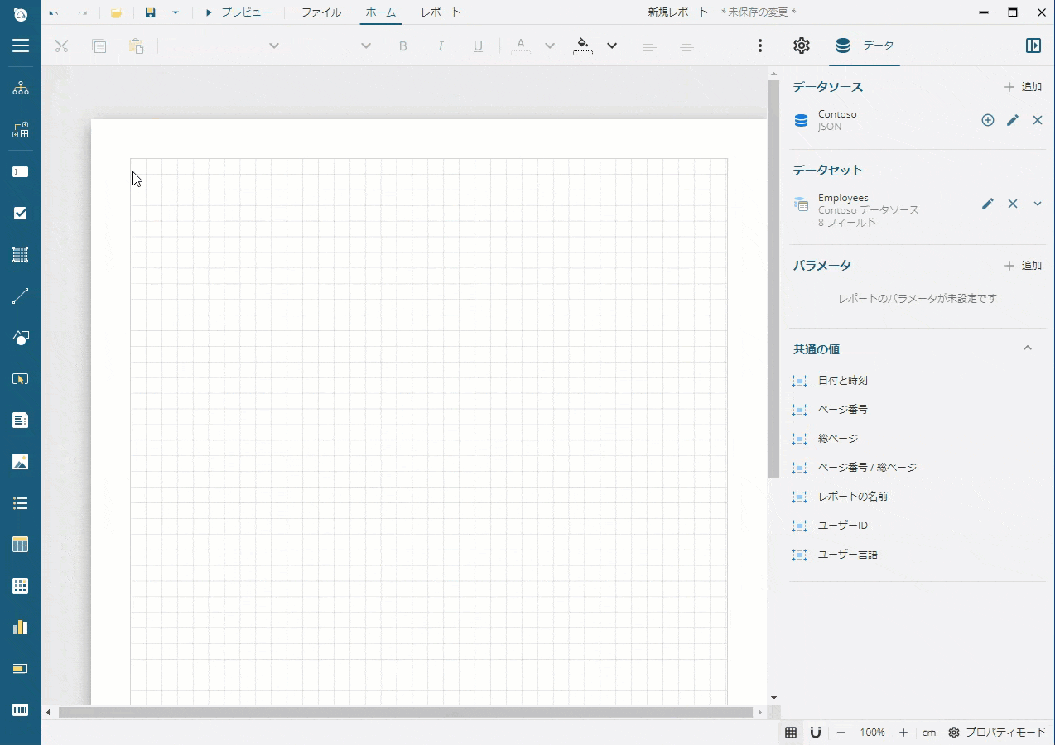The width and height of the screenshot is (1055, 745).
Task: Select the CheckBox tool
Action: pyautogui.click(x=20, y=213)
